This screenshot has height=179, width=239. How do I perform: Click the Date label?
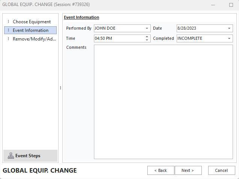tap(157, 28)
